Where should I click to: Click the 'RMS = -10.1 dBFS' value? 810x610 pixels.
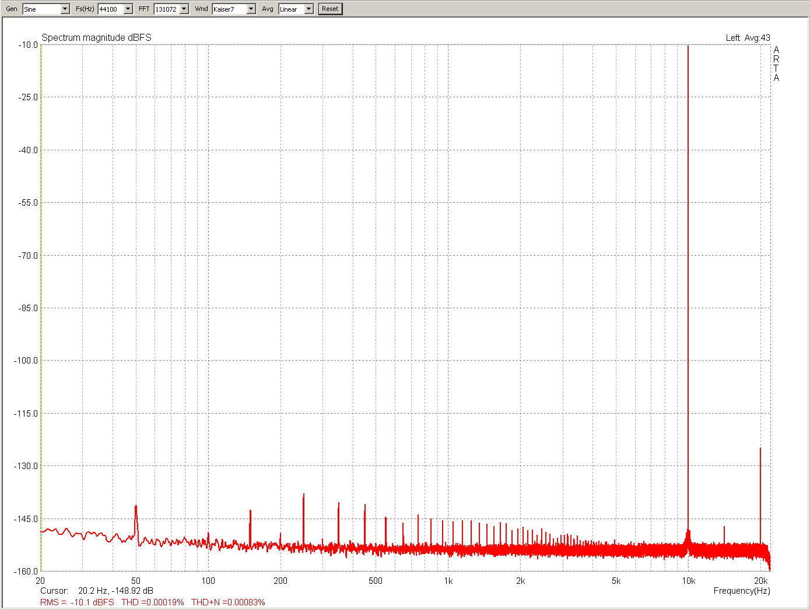tap(77, 602)
